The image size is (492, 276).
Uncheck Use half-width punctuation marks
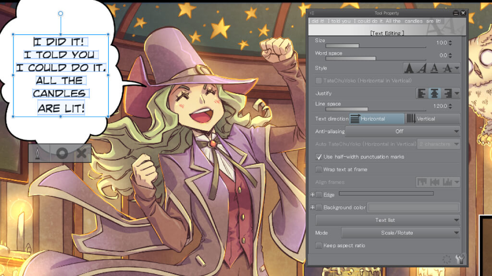tap(319, 157)
